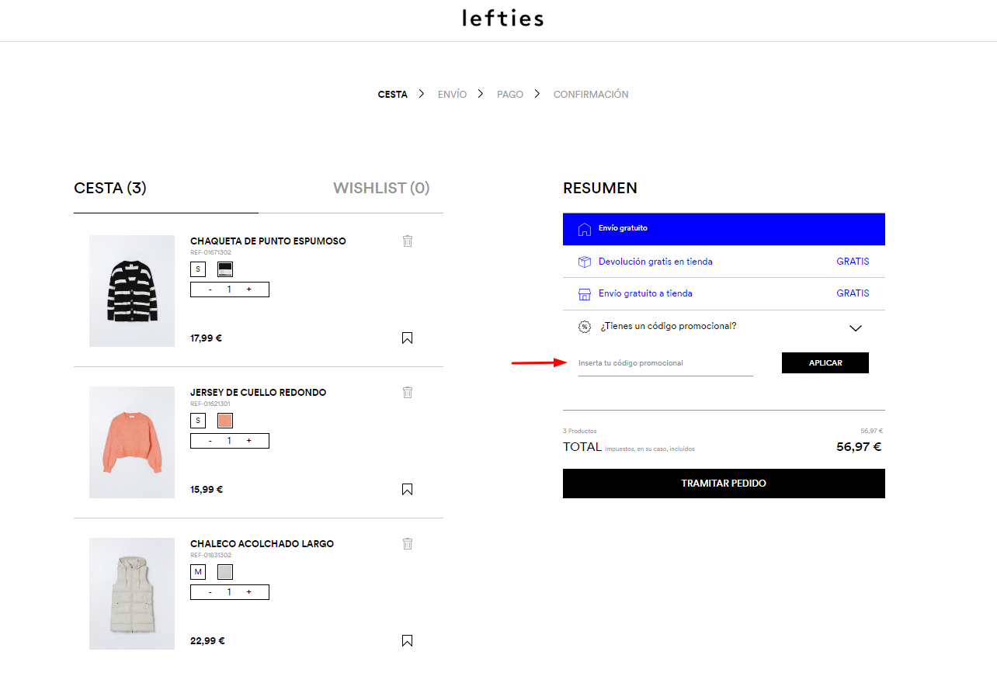Click the APLICAR promo code button
Screen dimensions: 997x683
(x=825, y=362)
